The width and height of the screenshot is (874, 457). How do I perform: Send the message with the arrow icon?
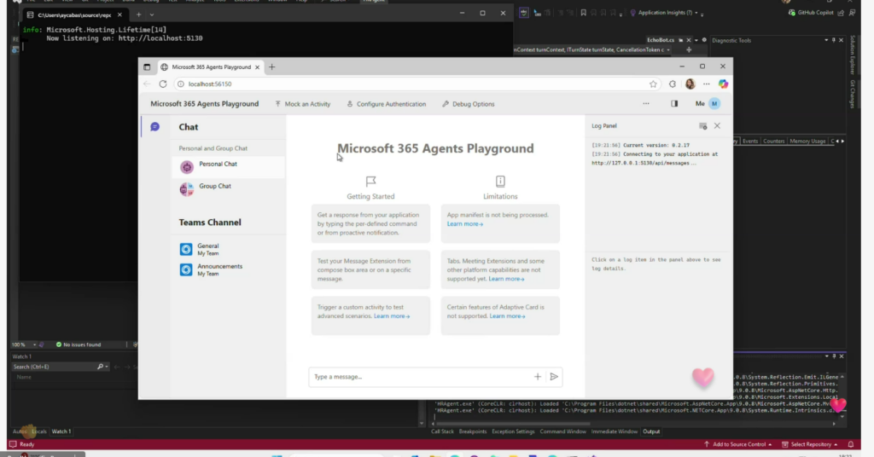coord(554,377)
